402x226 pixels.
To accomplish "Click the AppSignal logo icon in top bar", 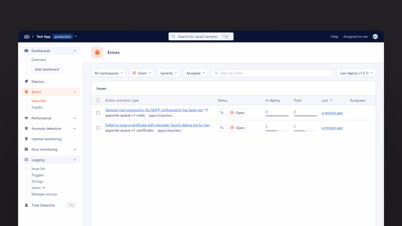I will pos(27,36).
